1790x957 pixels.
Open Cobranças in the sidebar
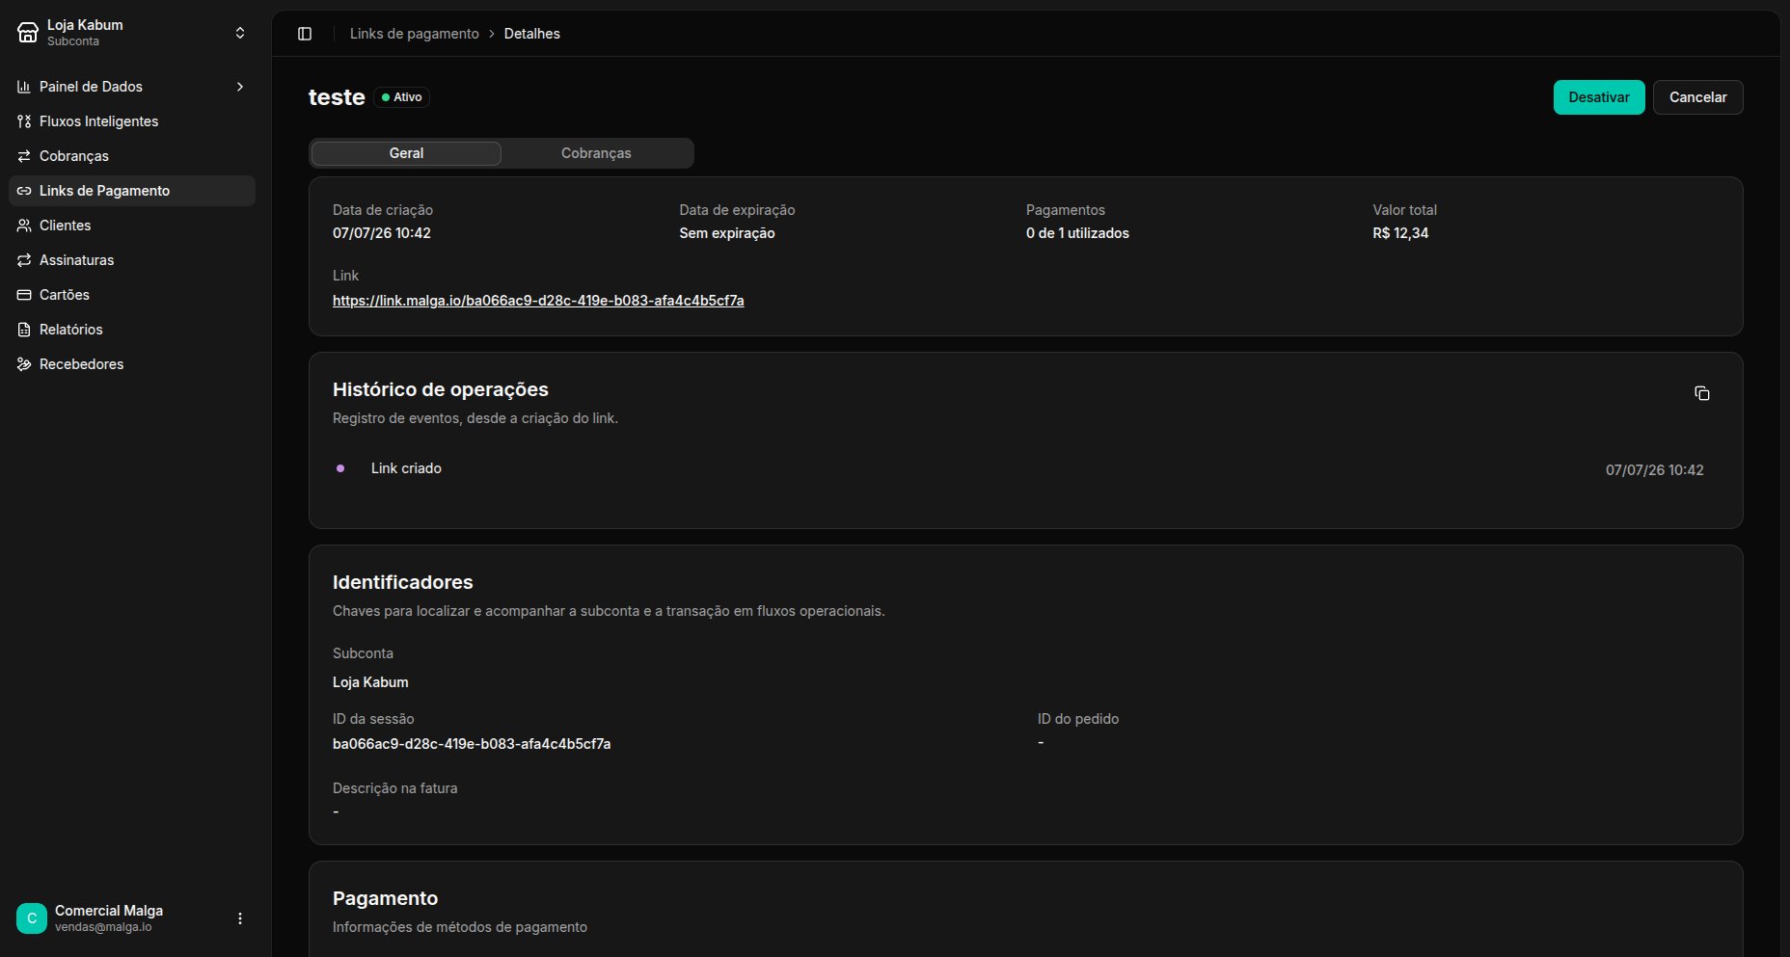[x=132, y=156]
